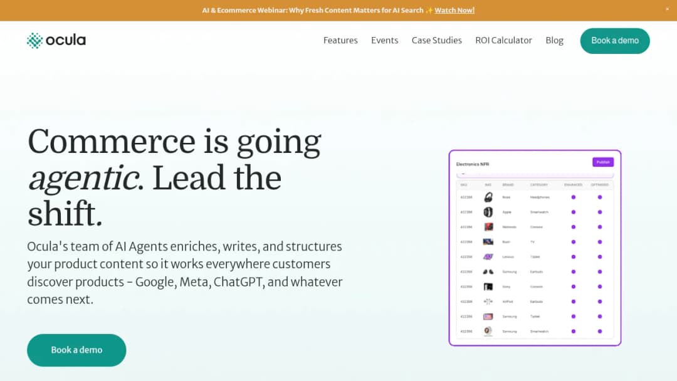Click the Electronics NPR title in the preview

(x=473, y=164)
